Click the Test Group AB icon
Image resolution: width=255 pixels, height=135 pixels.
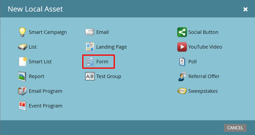tap(90, 76)
